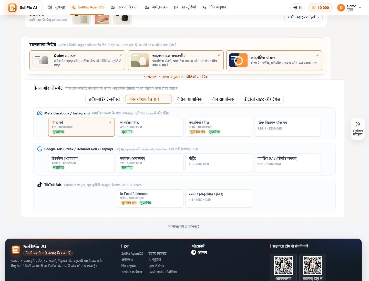Select the कार्यक्षेत्र 9:16 (डिमांड जनरल) placement
Viewport: 369px width, 281px height.
tap(288, 163)
